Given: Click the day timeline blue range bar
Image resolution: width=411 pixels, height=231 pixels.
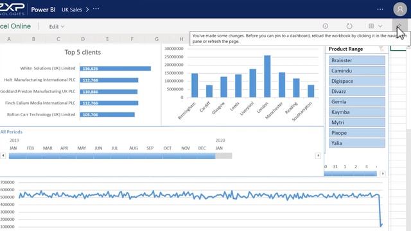Looking at the screenshot, I should coord(350,173).
